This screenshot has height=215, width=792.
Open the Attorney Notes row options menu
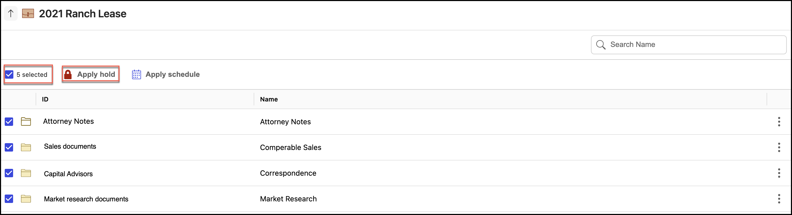(x=779, y=121)
